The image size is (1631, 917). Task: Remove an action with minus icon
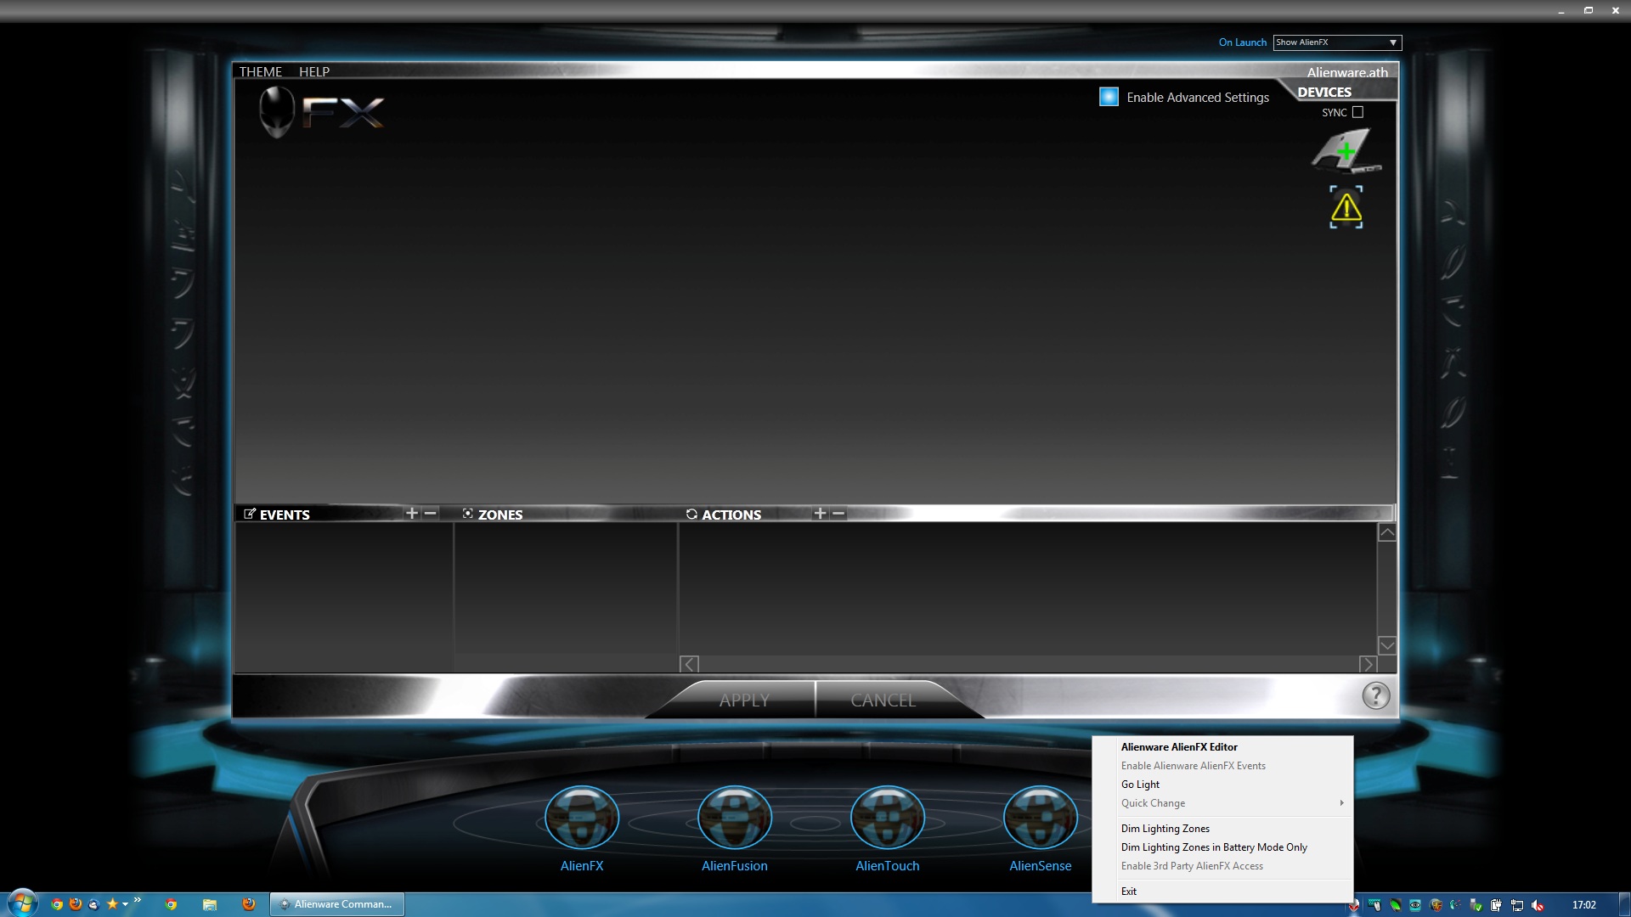click(838, 514)
